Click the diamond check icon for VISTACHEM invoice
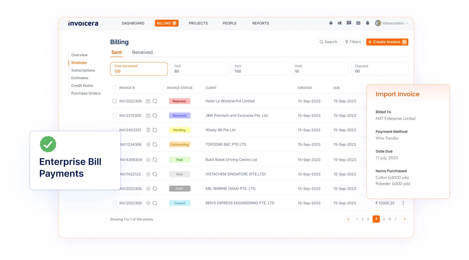469x260 pixels. (x=148, y=174)
